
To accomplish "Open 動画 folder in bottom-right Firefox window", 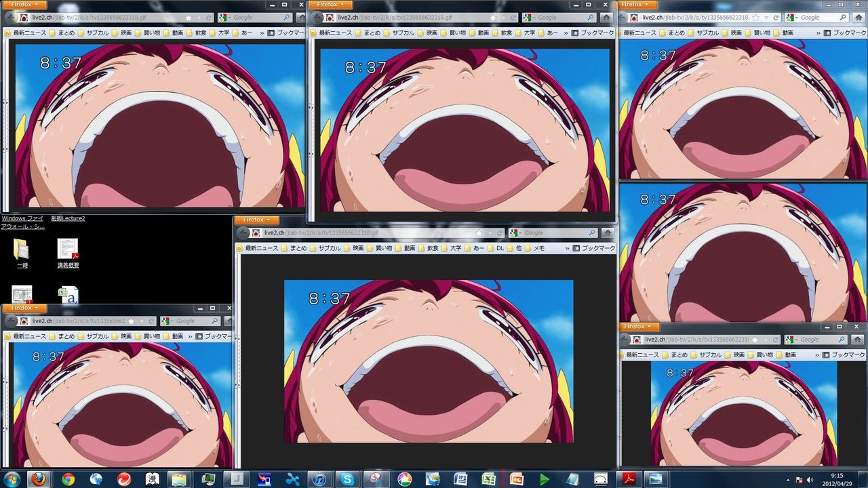I will (x=785, y=354).
